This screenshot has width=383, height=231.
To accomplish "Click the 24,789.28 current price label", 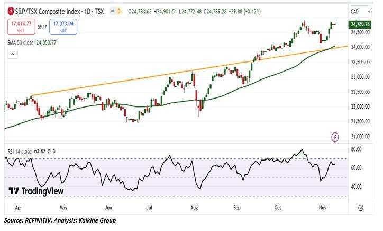I will coord(360,24).
